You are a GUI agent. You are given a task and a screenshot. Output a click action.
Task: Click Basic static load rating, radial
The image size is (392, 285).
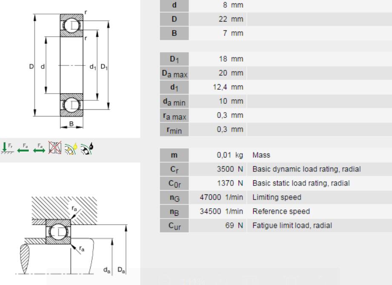click(301, 183)
